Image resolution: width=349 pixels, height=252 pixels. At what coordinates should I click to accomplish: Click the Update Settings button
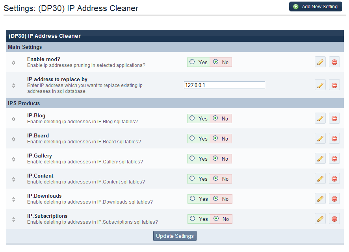coord(174,236)
